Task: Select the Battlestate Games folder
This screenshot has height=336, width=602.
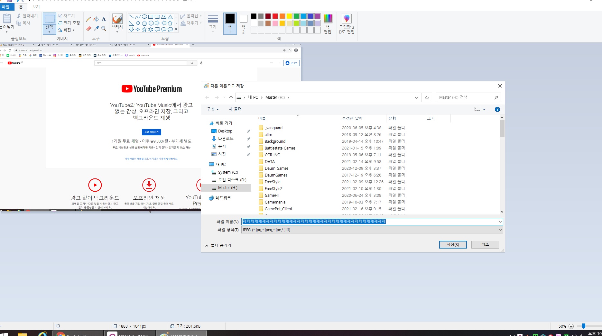Action: click(280, 148)
